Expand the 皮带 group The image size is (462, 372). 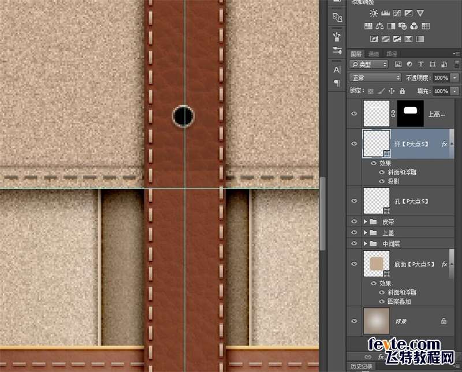tap(366, 221)
